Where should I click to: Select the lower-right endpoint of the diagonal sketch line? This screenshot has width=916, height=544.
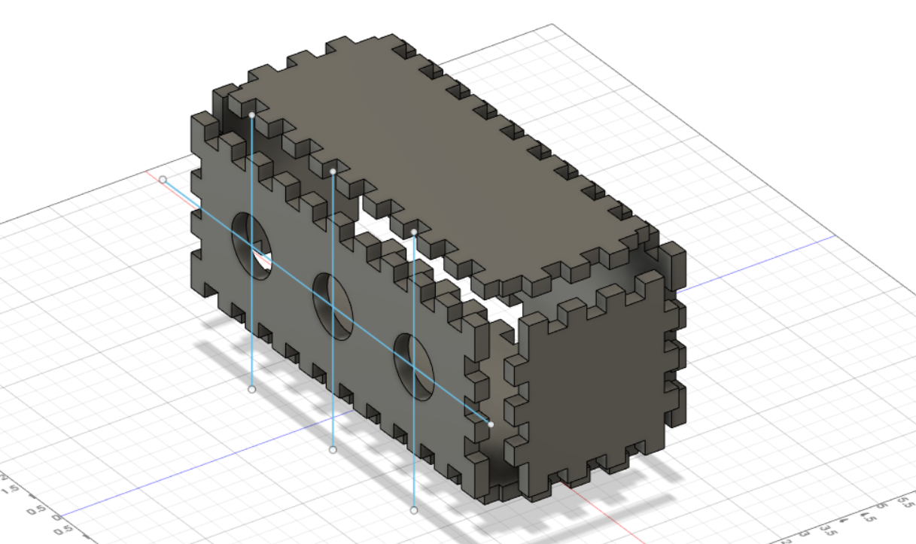point(491,424)
